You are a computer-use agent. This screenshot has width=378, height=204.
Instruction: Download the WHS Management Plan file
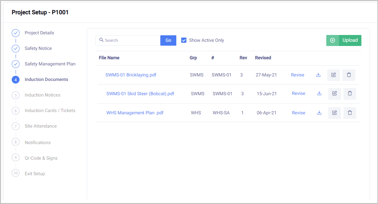pyautogui.click(x=319, y=113)
